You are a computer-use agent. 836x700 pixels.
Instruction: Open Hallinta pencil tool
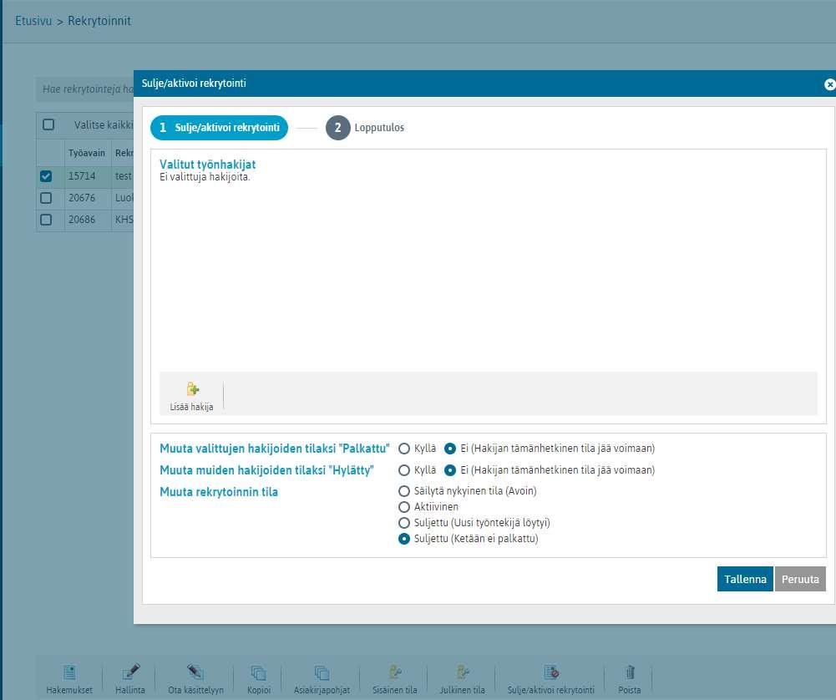point(130,672)
